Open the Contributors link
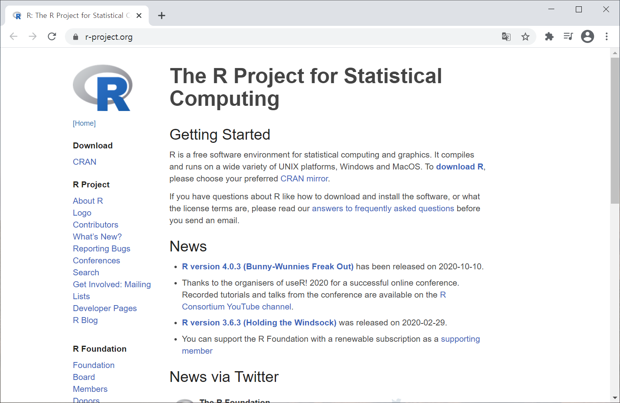 click(x=96, y=225)
